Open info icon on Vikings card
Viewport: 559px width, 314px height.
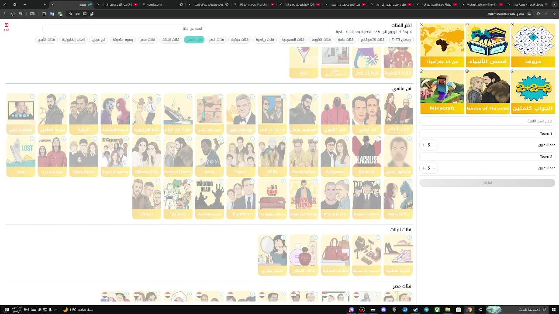[158, 181]
